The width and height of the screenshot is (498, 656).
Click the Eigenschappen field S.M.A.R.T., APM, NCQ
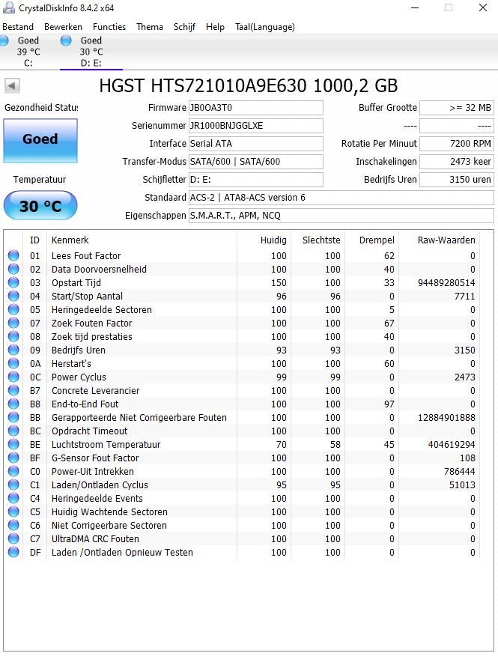pyautogui.click(x=341, y=216)
